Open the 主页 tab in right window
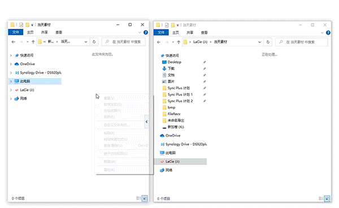 [176, 32]
